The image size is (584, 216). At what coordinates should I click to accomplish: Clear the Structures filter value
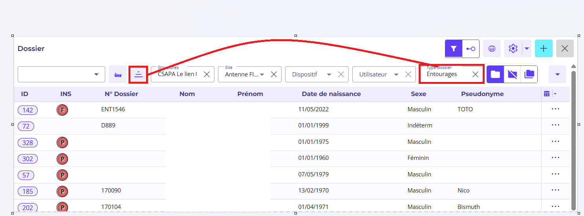point(207,74)
